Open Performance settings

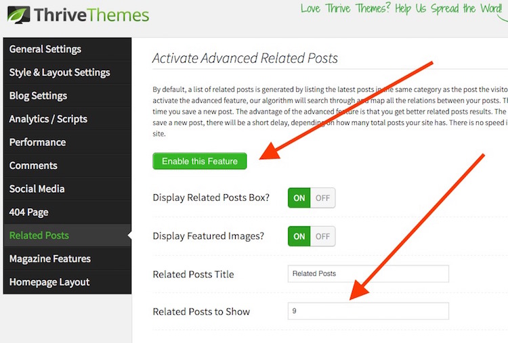pyautogui.click(x=37, y=142)
